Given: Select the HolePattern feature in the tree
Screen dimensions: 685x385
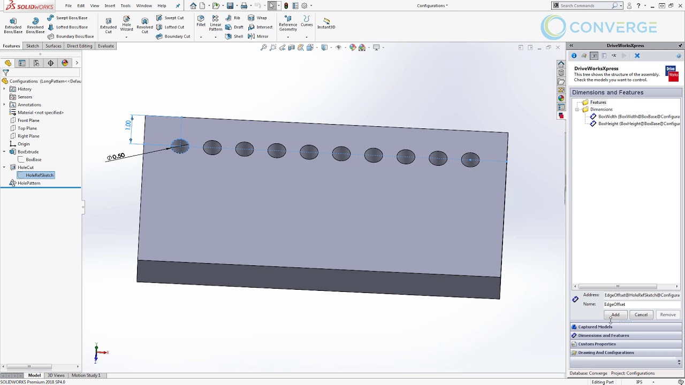Looking at the screenshot, I should 25,183.
